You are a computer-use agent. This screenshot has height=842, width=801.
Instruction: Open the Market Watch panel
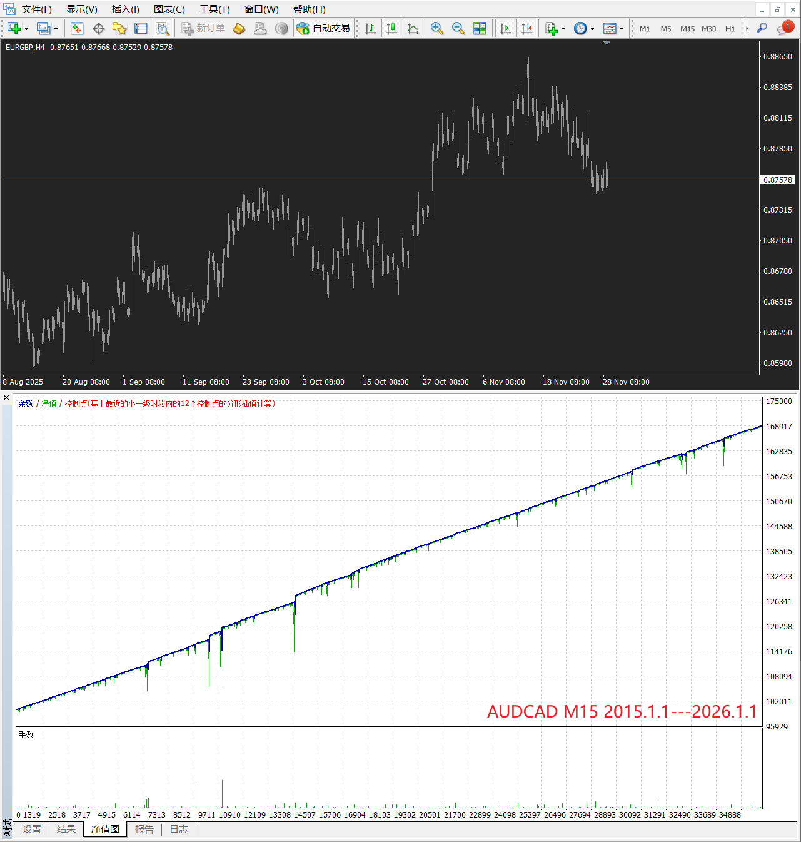point(77,28)
